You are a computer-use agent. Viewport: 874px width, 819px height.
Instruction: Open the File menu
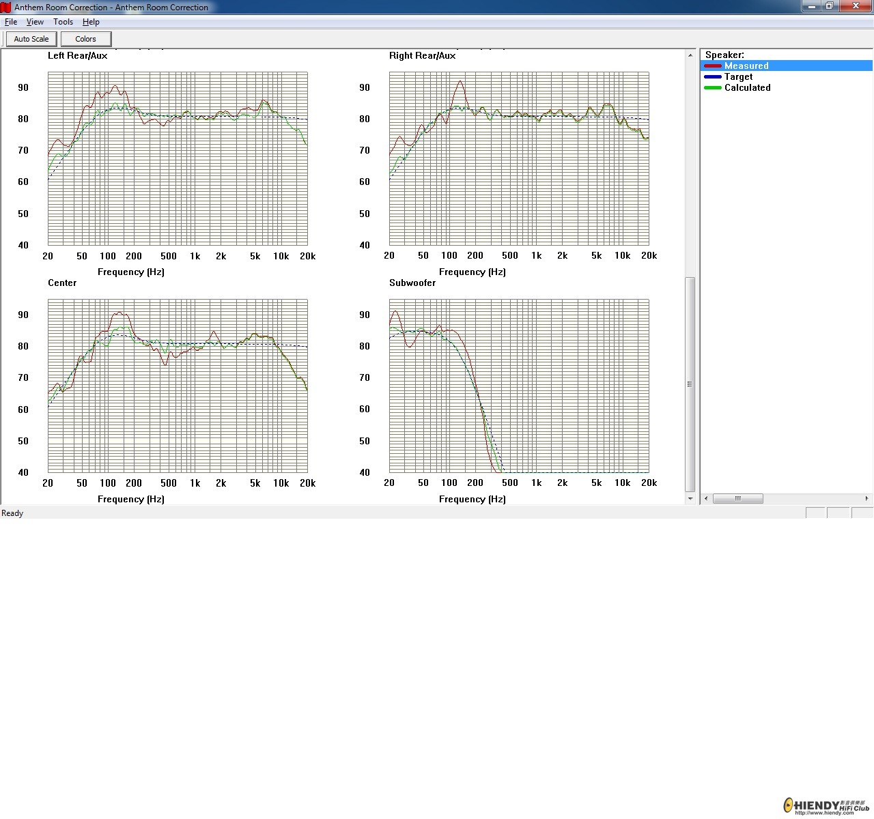[11, 22]
